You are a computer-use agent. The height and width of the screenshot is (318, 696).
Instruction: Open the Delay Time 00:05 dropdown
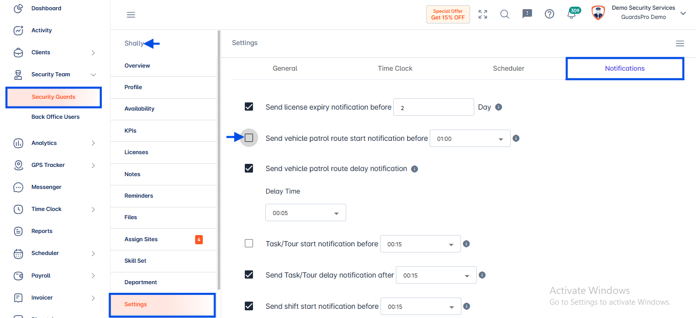coord(306,213)
